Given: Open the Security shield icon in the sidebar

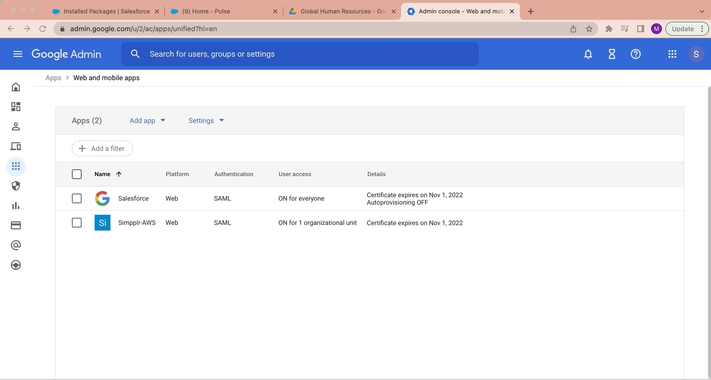Looking at the screenshot, I should (15, 186).
